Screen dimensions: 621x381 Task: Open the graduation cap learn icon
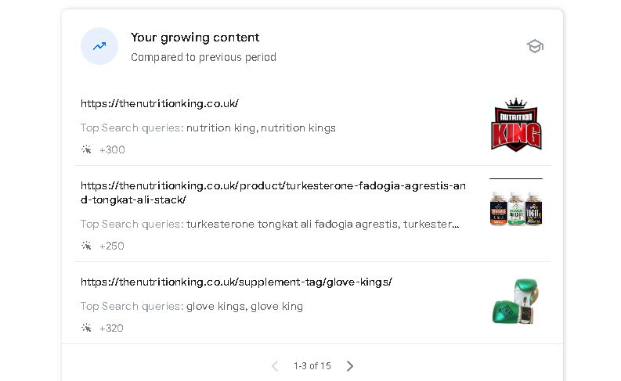pos(535,46)
